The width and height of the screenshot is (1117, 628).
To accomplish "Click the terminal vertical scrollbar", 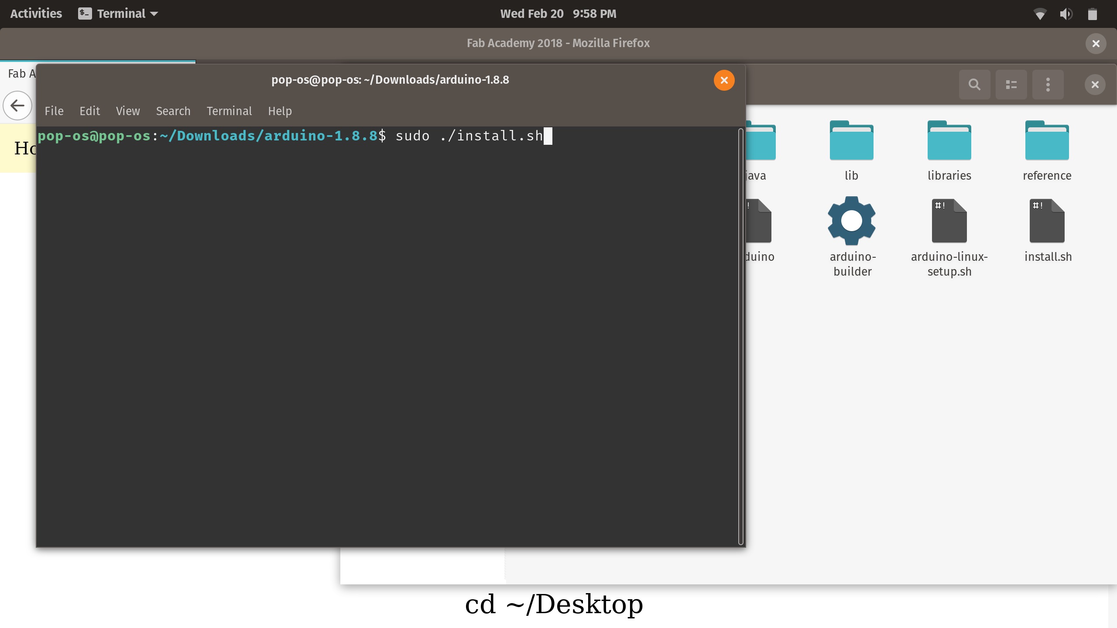I will tap(740, 336).
